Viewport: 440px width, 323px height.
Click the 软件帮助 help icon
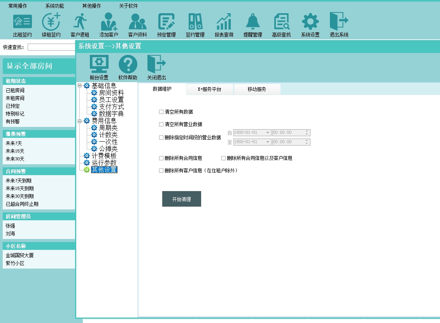[x=128, y=65]
